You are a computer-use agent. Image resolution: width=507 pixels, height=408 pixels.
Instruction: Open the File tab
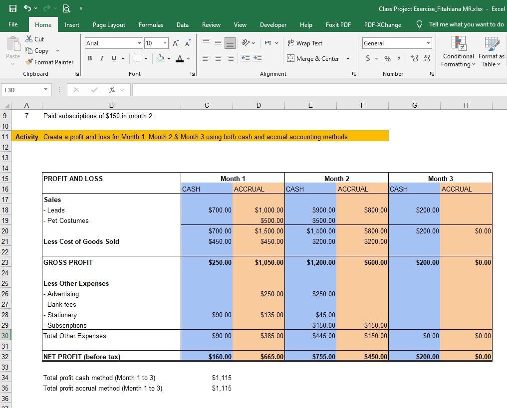click(13, 24)
